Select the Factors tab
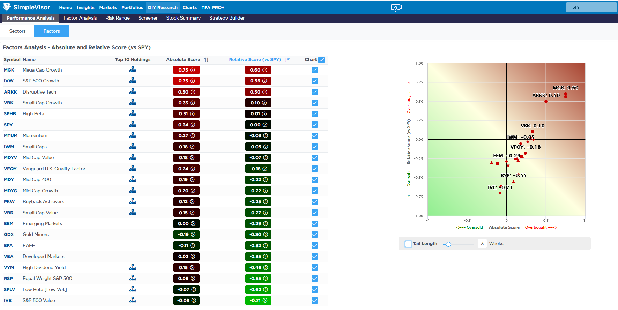 click(x=52, y=31)
